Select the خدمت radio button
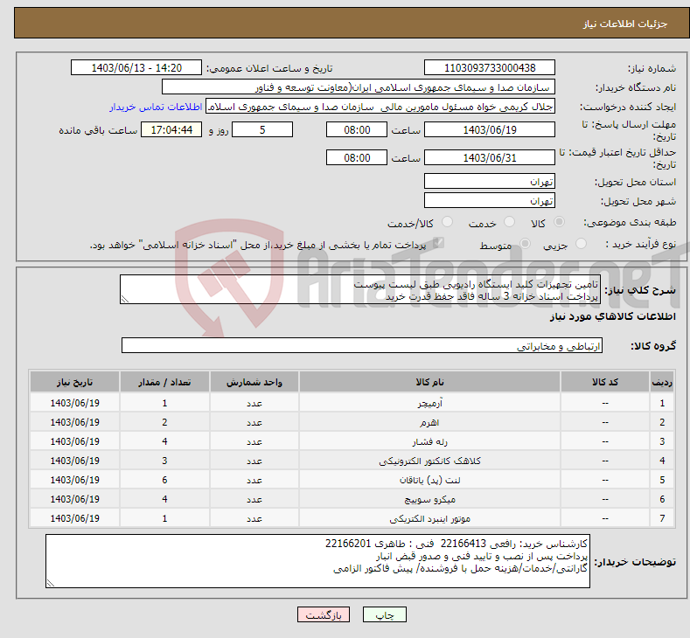Screen dimensions: 690x638 point(509,222)
